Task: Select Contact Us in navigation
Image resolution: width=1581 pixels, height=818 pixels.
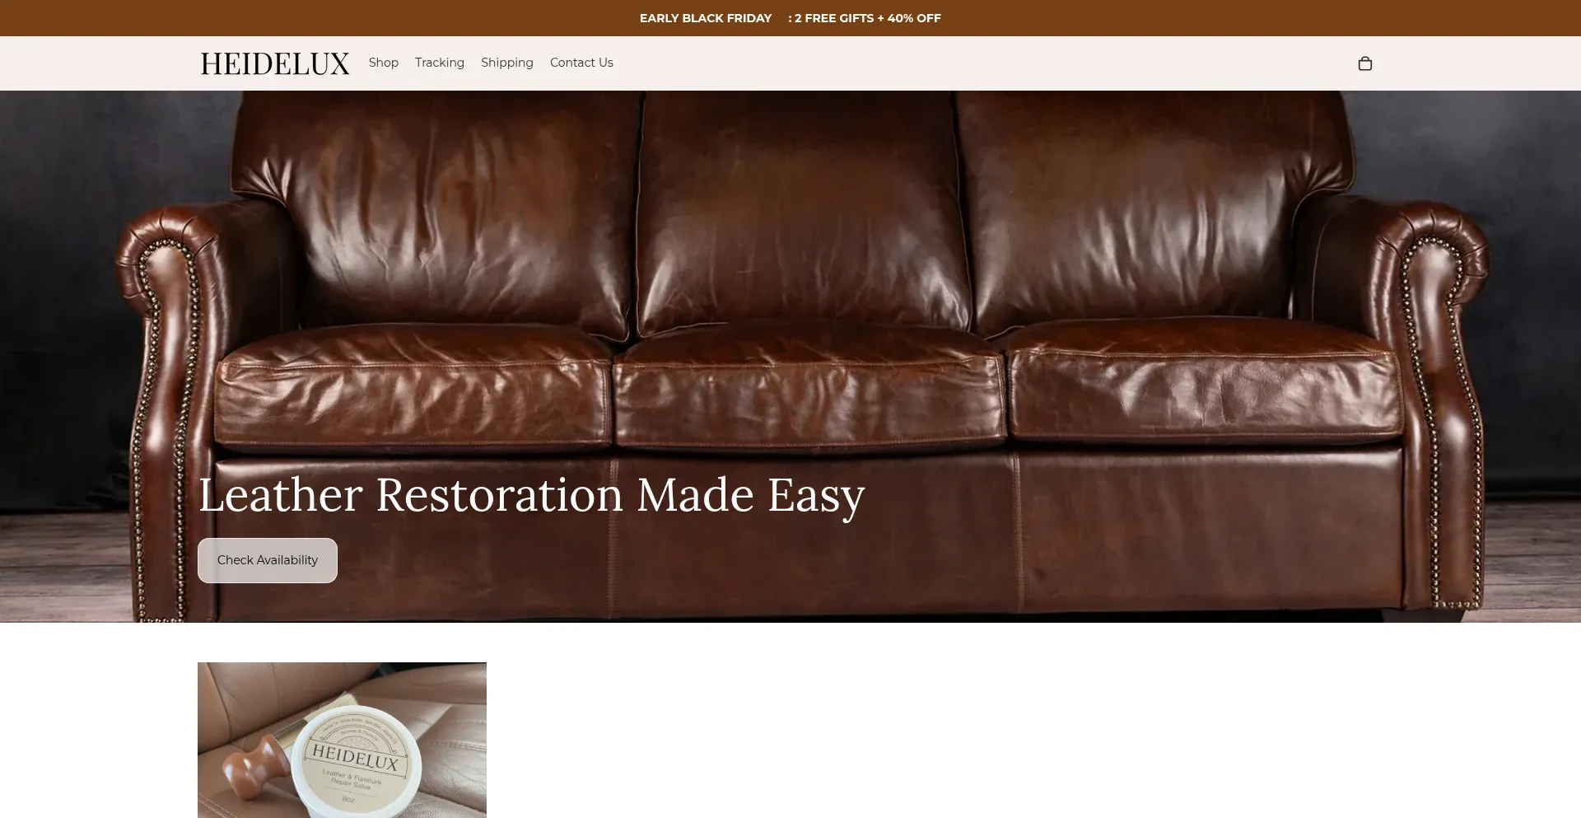Action: 581,63
